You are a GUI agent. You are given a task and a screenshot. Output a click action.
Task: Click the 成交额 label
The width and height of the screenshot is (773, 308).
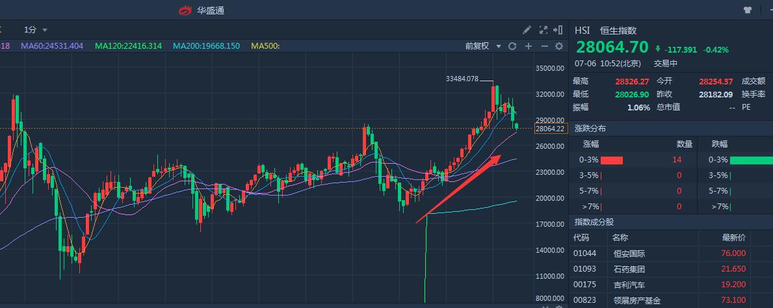(x=753, y=81)
